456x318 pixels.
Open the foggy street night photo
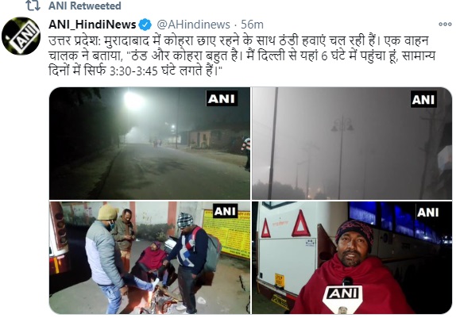point(149,144)
